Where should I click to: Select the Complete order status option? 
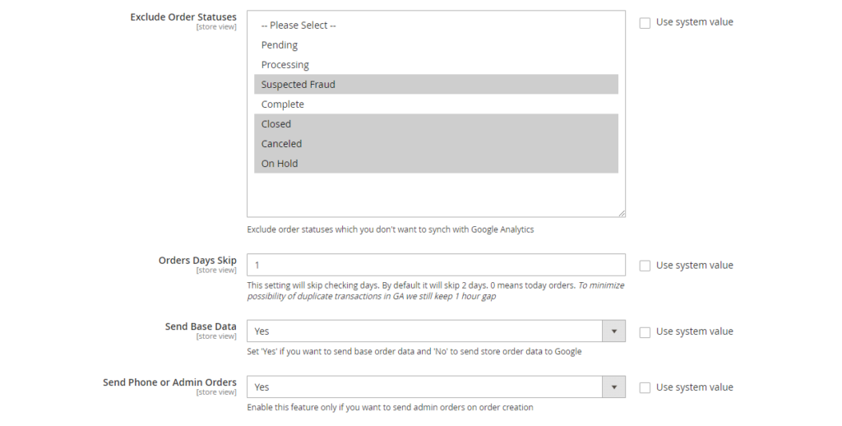point(282,104)
